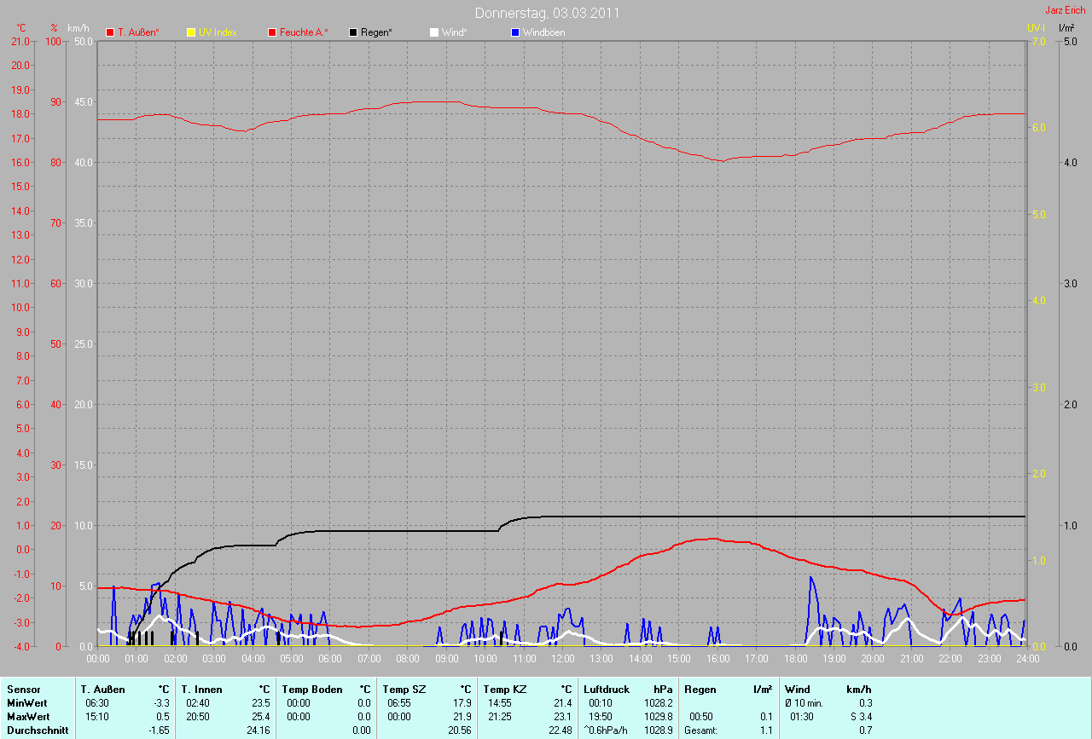Click the l/m² axis unit header
This screenshot has height=739, width=1092.
[1066, 28]
